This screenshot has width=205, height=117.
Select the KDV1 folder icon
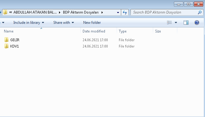(6, 46)
